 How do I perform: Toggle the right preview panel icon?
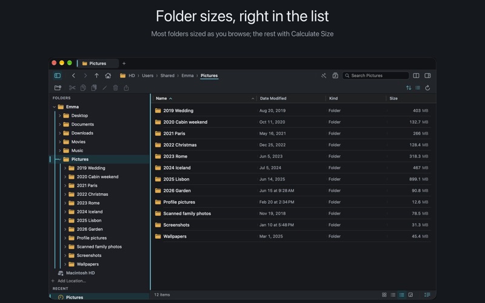click(x=427, y=75)
